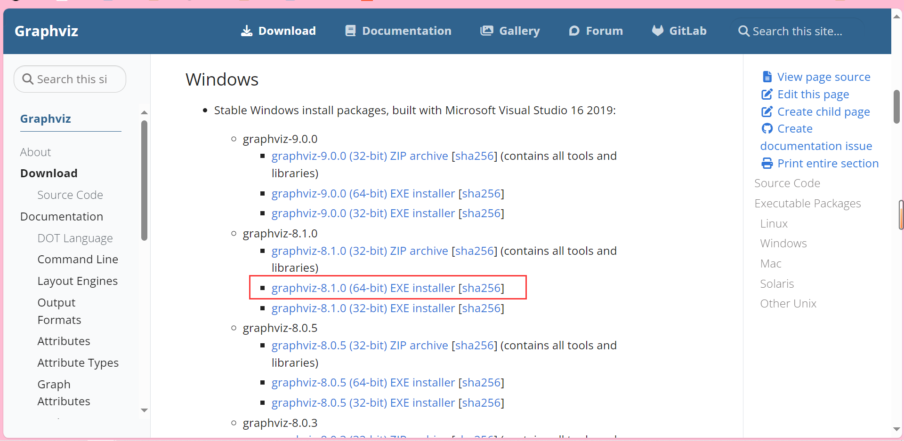This screenshot has width=904, height=441.
Task: Download graphviz-8.0.5 (32-bit) EXE installer
Action: tap(363, 402)
